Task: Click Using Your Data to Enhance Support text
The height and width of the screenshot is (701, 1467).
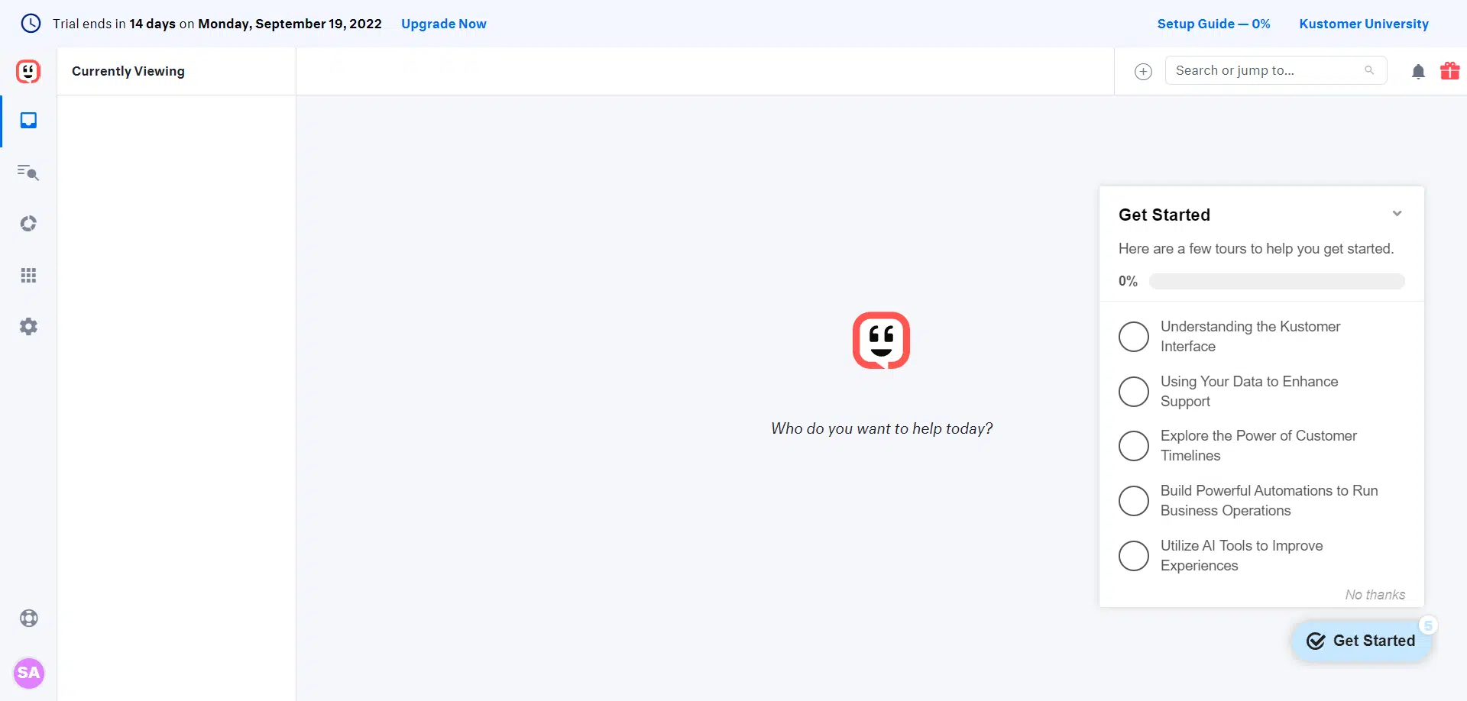Action: click(1249, 392)
